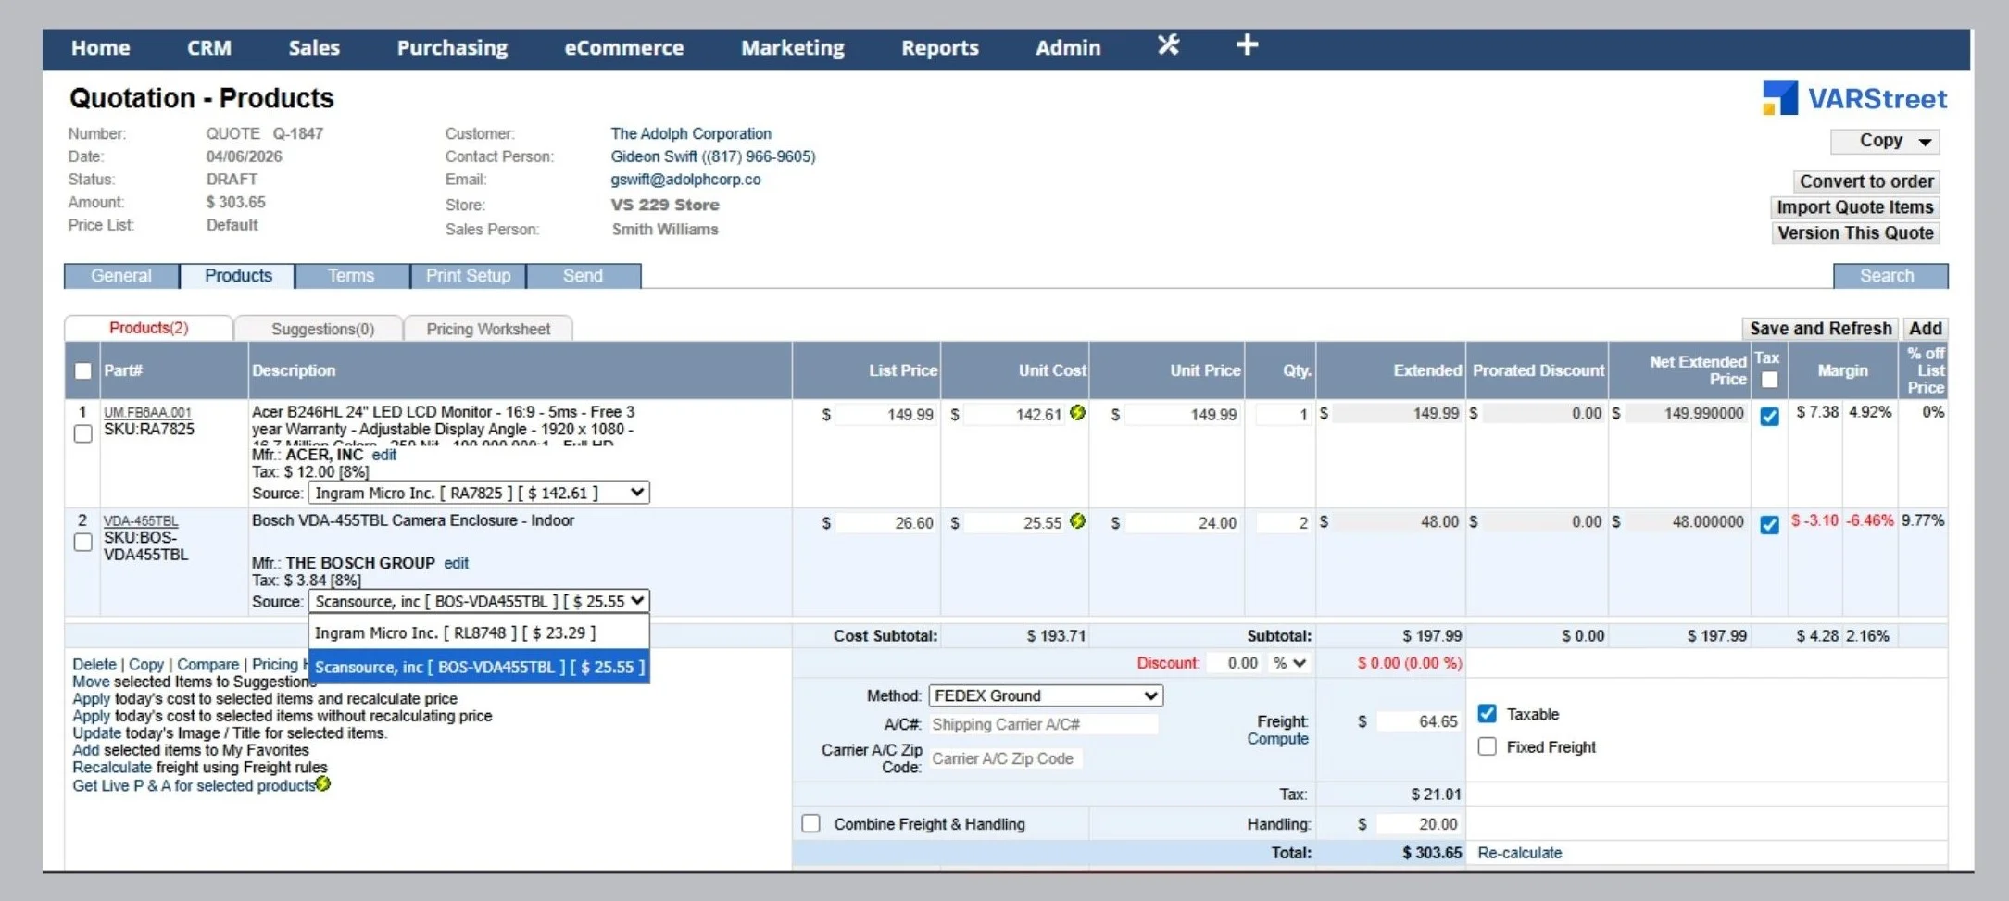
Task: Open FEDEX Ground shipping method dropdown
Action: click(1046, 695)
